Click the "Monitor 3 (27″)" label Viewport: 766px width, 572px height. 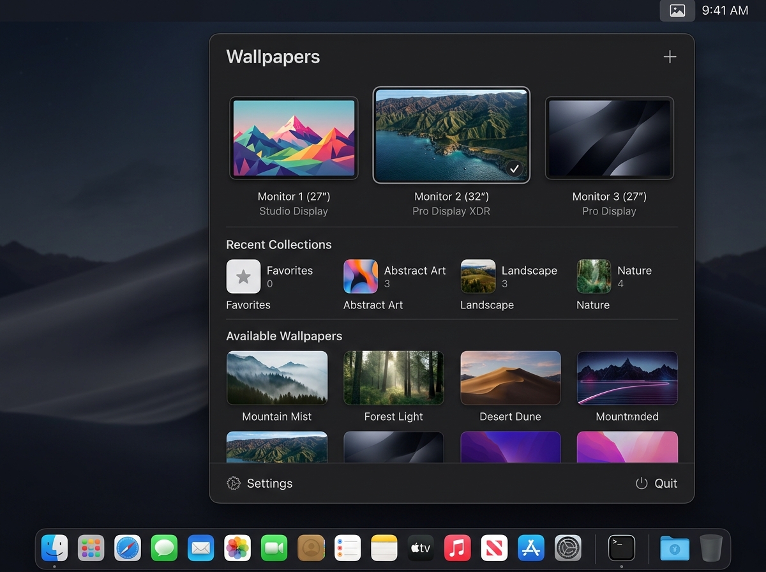[x=609, y=197]
